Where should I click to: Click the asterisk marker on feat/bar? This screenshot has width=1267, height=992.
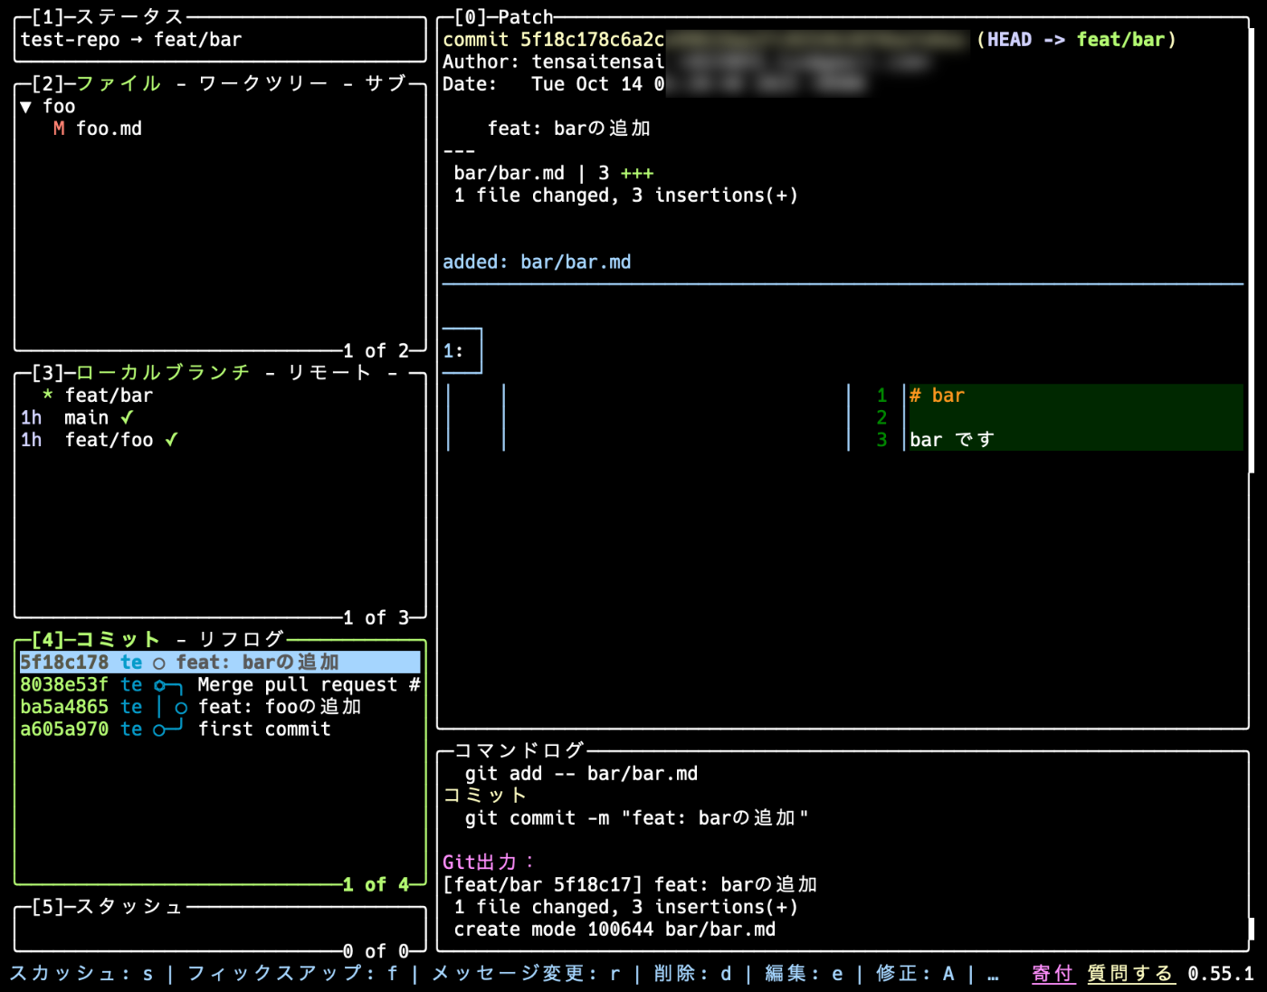click(x=48, y=396)
